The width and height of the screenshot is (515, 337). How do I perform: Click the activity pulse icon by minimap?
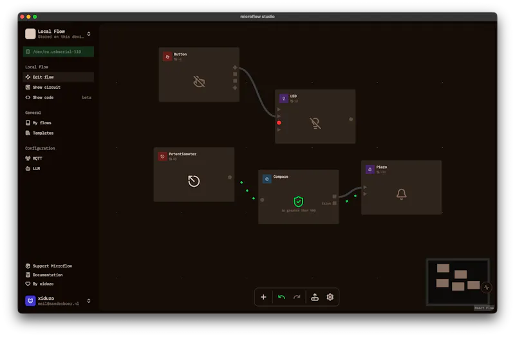click(x=487, y=287)
